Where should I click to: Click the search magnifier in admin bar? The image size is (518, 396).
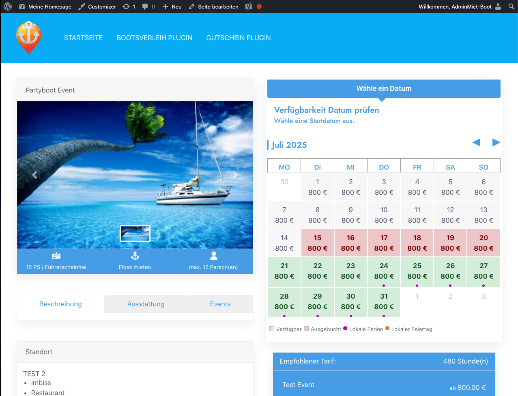511,6
